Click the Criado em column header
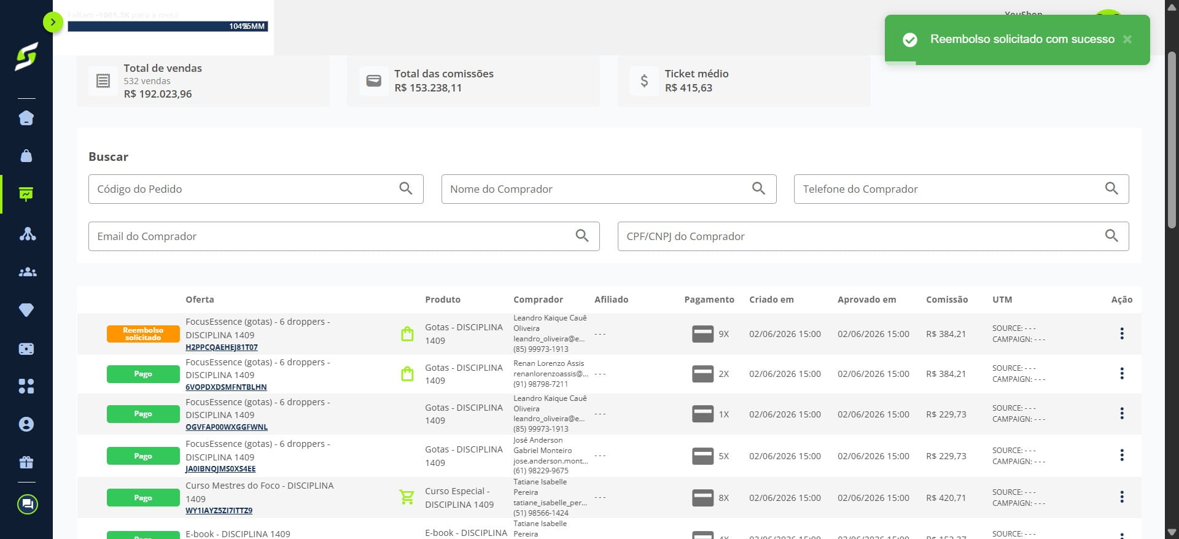This screenshot has width=1179, height=539. [771, 300]
